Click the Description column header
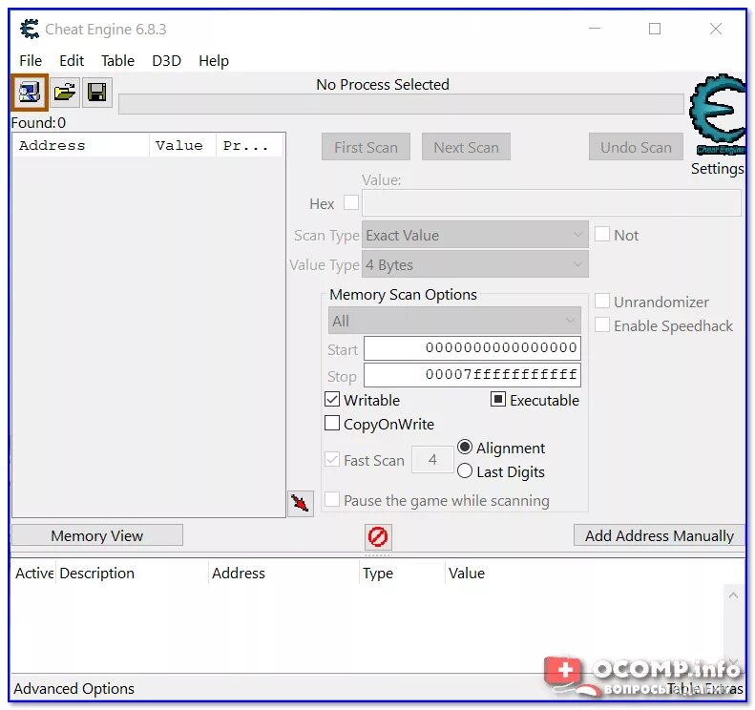This screenshot has width=755, height=710. pos(132,573)
